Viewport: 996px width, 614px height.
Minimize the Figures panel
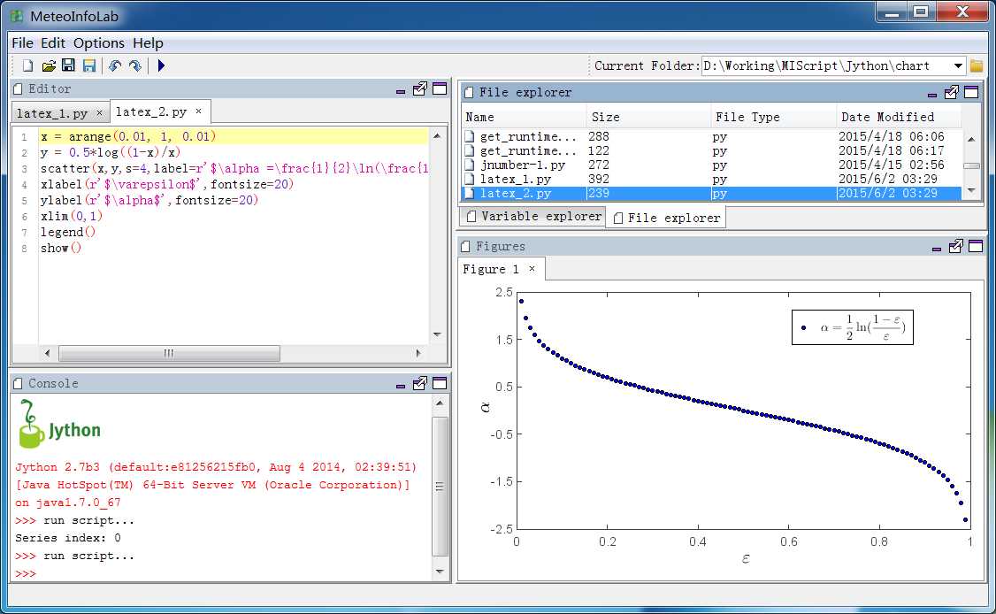[936, 249]
